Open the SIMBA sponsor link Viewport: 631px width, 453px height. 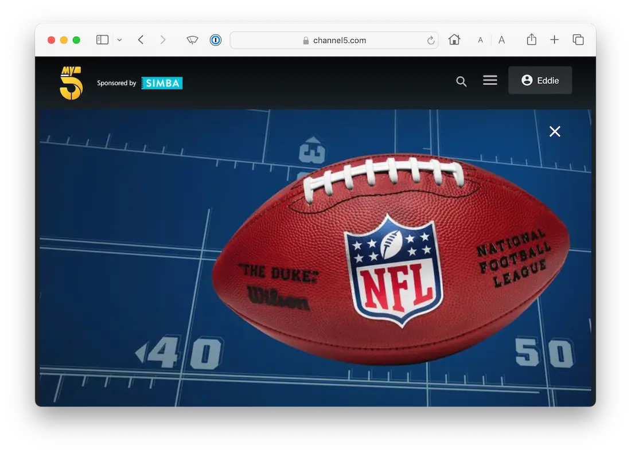coord(162,83)
